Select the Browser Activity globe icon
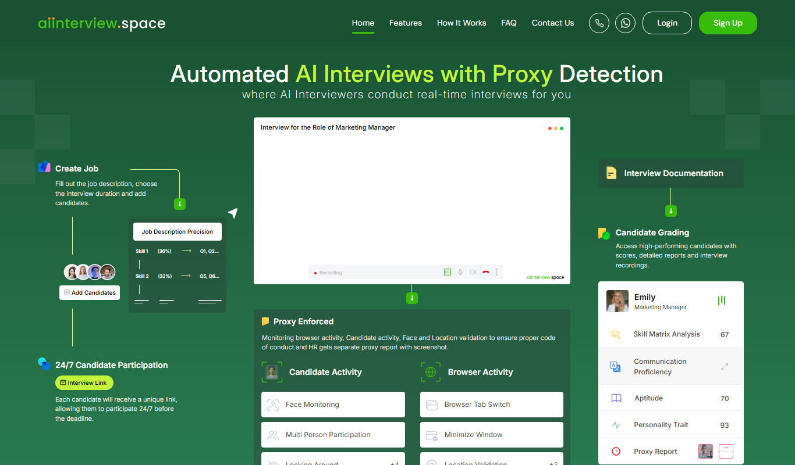Viewport: 795px width, 465px height. [x=431, y=372]
